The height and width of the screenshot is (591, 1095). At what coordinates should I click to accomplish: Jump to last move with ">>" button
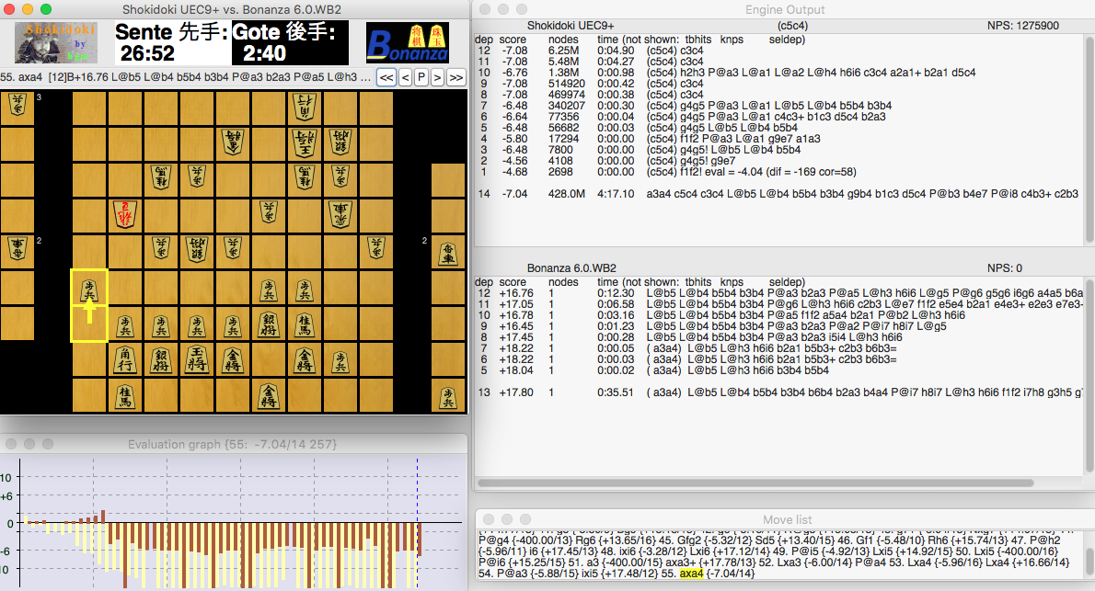[455, 77]
